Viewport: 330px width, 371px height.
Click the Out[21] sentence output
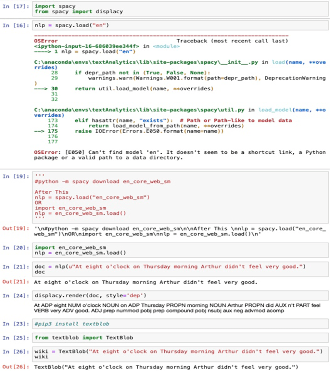tap(145, 282)
